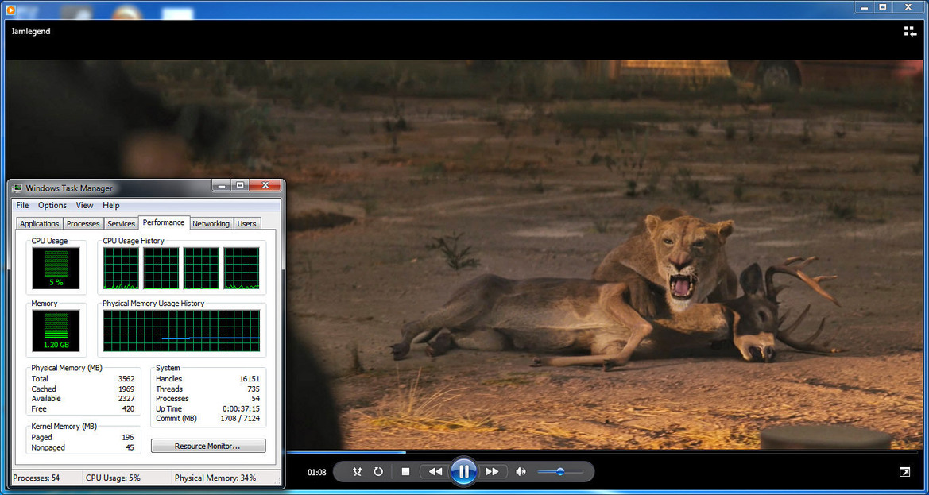Open the Options menu in Task Manager
Screen dimensions: 929x495
coord(52,206)
